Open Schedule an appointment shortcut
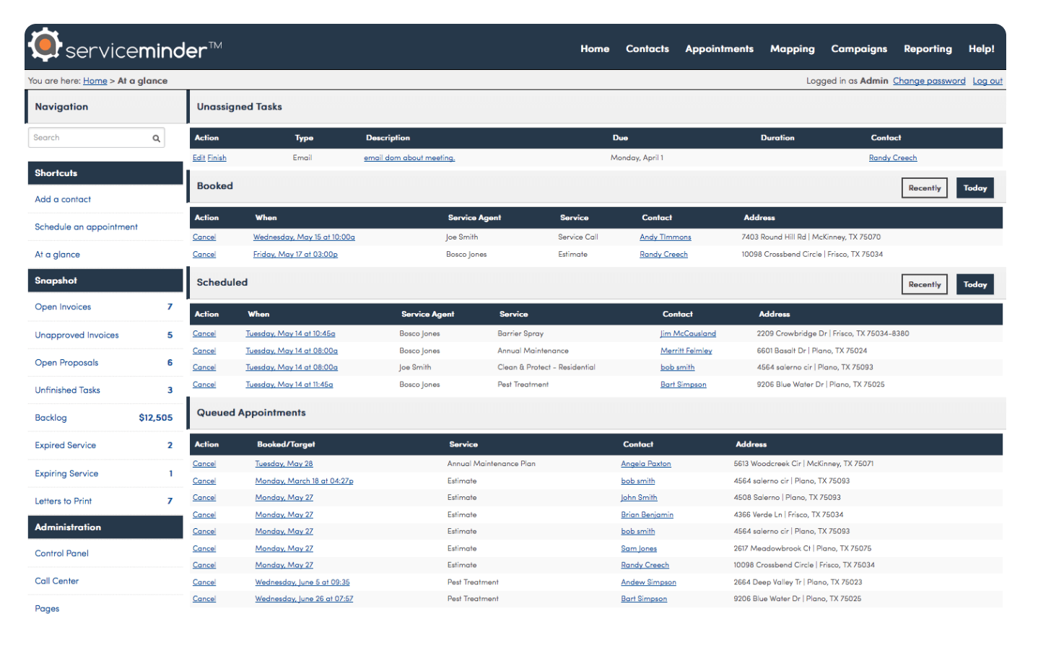The width and height of the screenshot is (1038, 645). click(x=86, y=227)
